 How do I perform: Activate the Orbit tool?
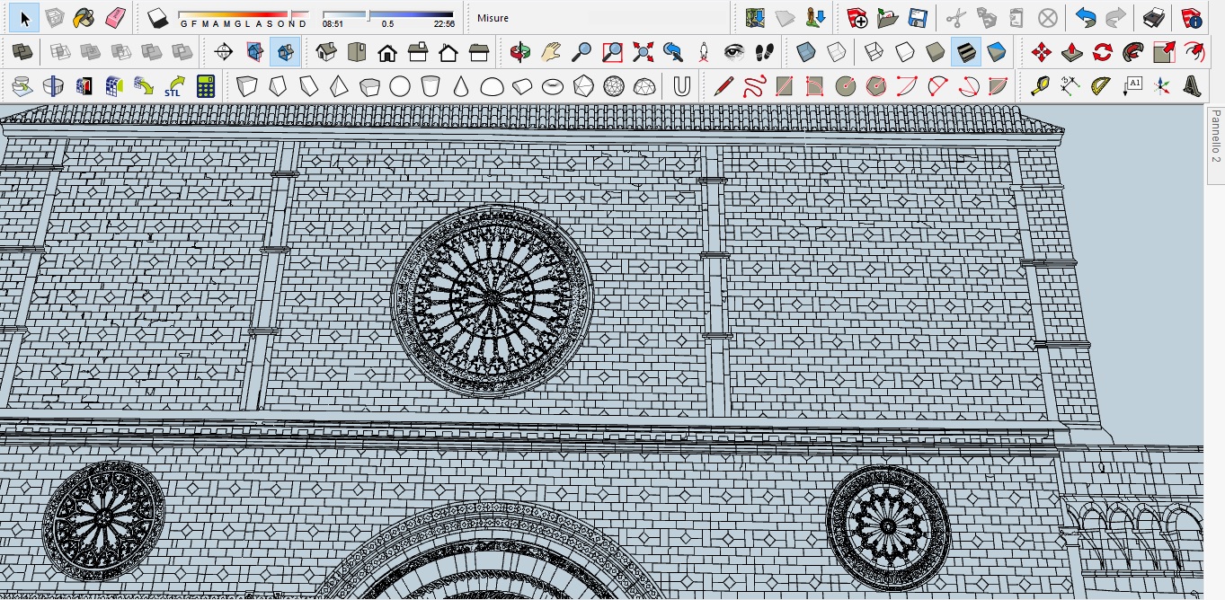pyautogui.click(x=520, y=52)
